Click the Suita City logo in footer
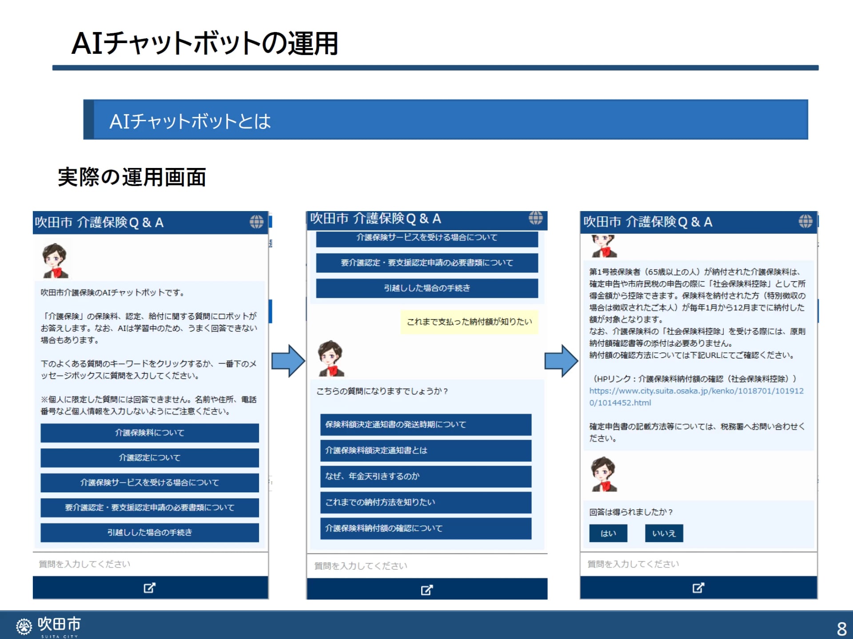This screenshot has height=639, width=853. [x=48, y=626]
